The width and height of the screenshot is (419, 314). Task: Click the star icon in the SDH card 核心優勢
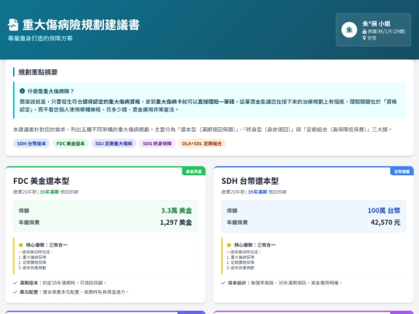[x=229, y=245]
